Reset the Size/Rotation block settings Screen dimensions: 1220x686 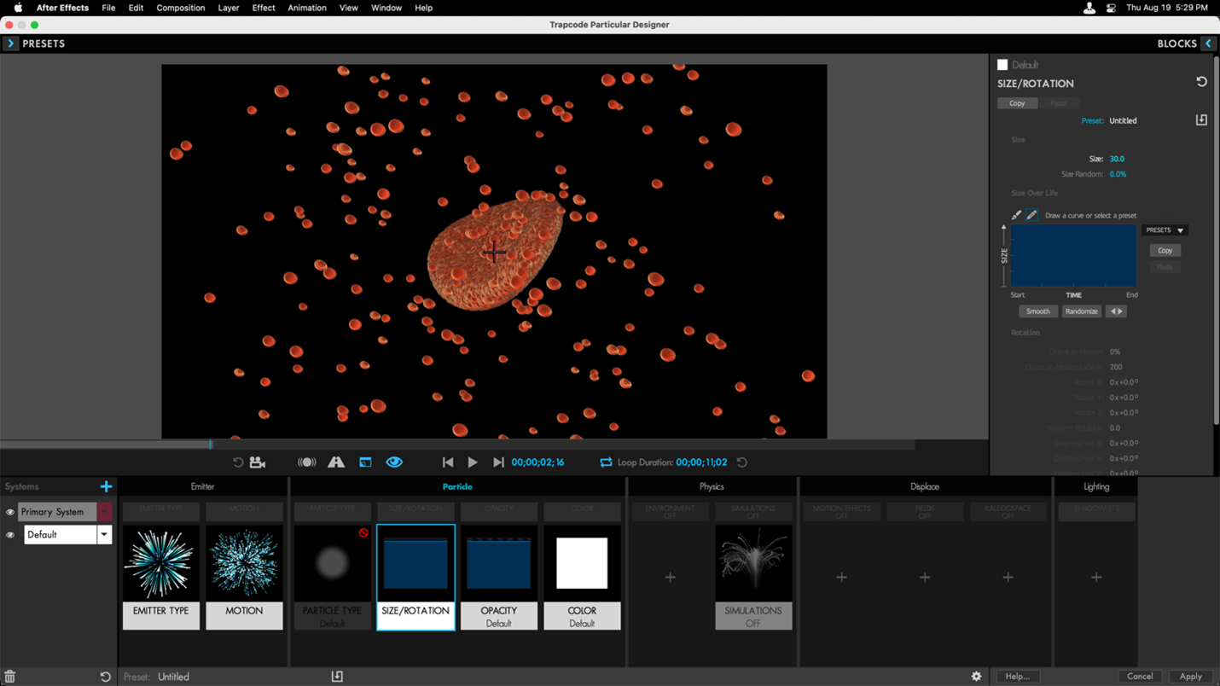coord(1201,82)
